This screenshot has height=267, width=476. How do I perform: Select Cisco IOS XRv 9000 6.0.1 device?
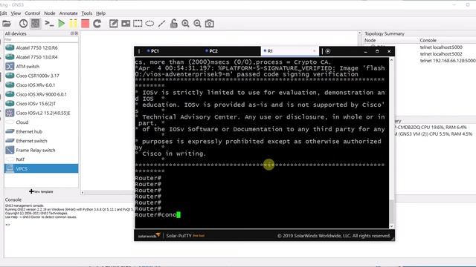coord(41,94)
